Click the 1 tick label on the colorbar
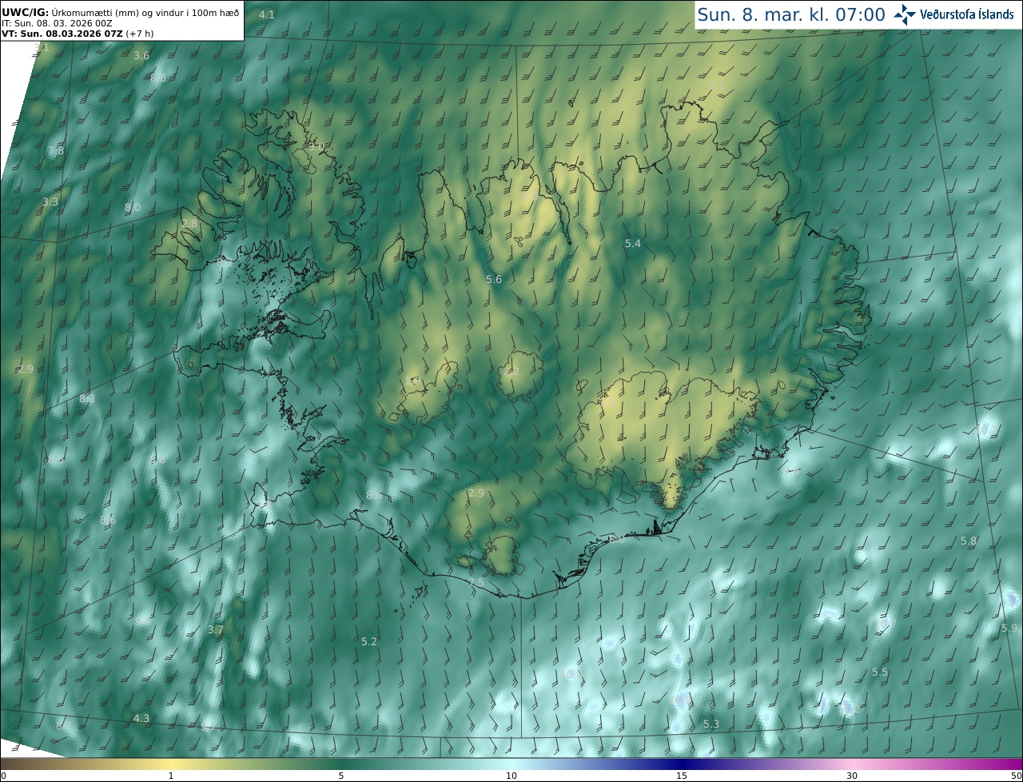This screenshot has height=782, width=1023. coord(171,776)
